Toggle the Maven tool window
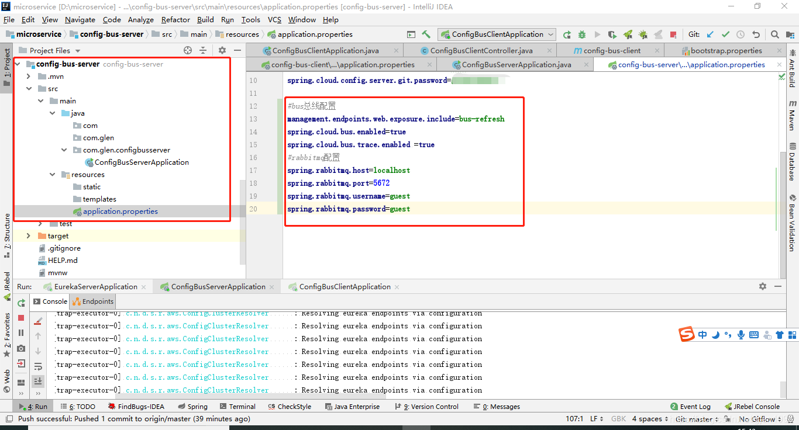The height and width of the screenshot is (430, 799). [792, 114]
